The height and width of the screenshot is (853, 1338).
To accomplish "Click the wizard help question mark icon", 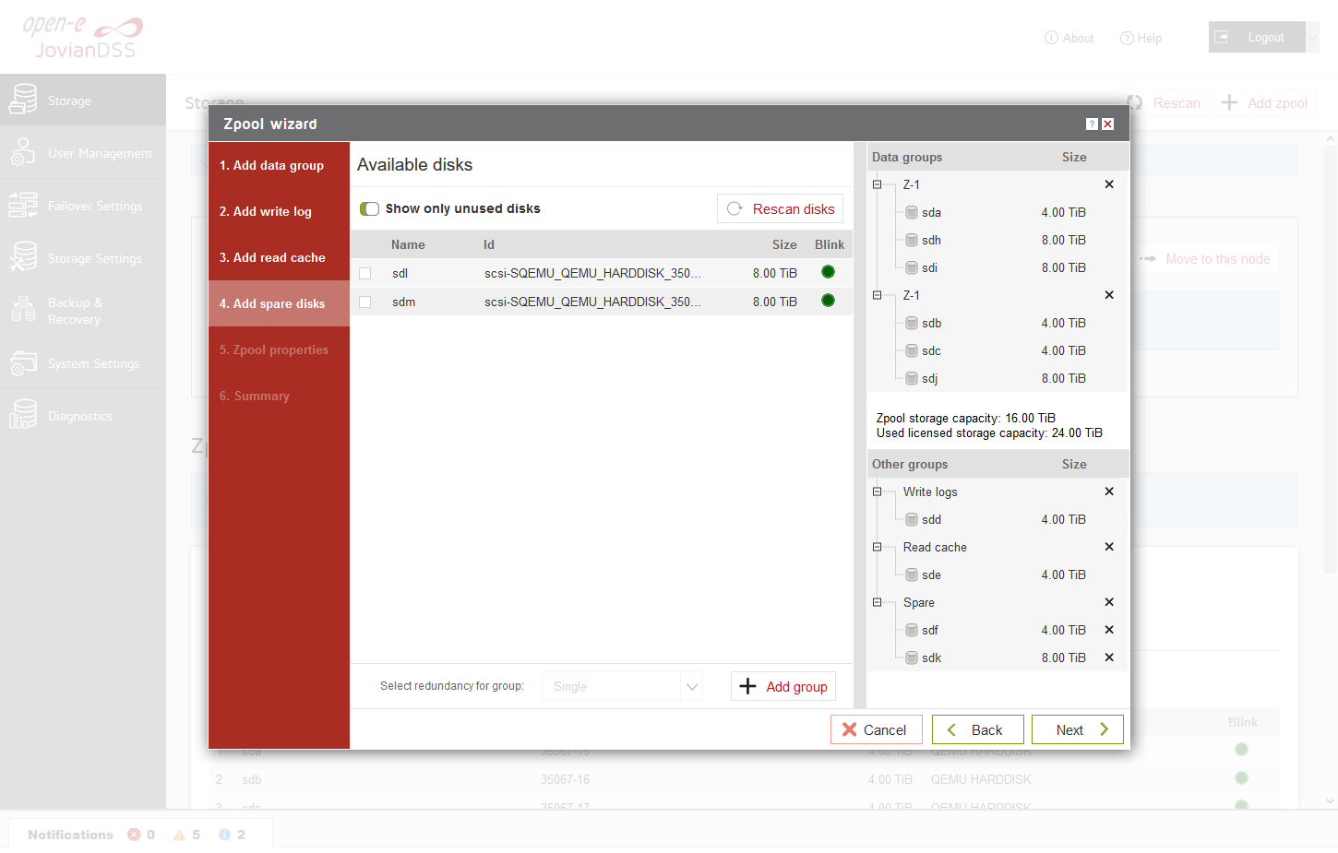I will pyautogui.click(x=1092, y=124).
